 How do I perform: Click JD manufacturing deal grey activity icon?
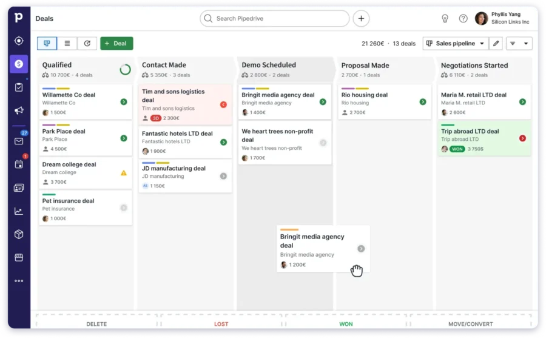click(223, 177)
